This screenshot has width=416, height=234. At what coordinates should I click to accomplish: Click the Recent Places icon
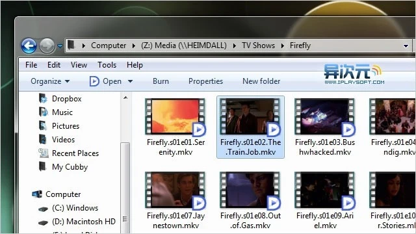tap(44, 153)
